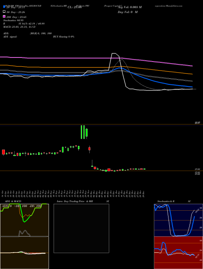
Task: Click the 'Avg Vol: 0.005 M' label
Action: pyautogui.click(x=130, y=7)
